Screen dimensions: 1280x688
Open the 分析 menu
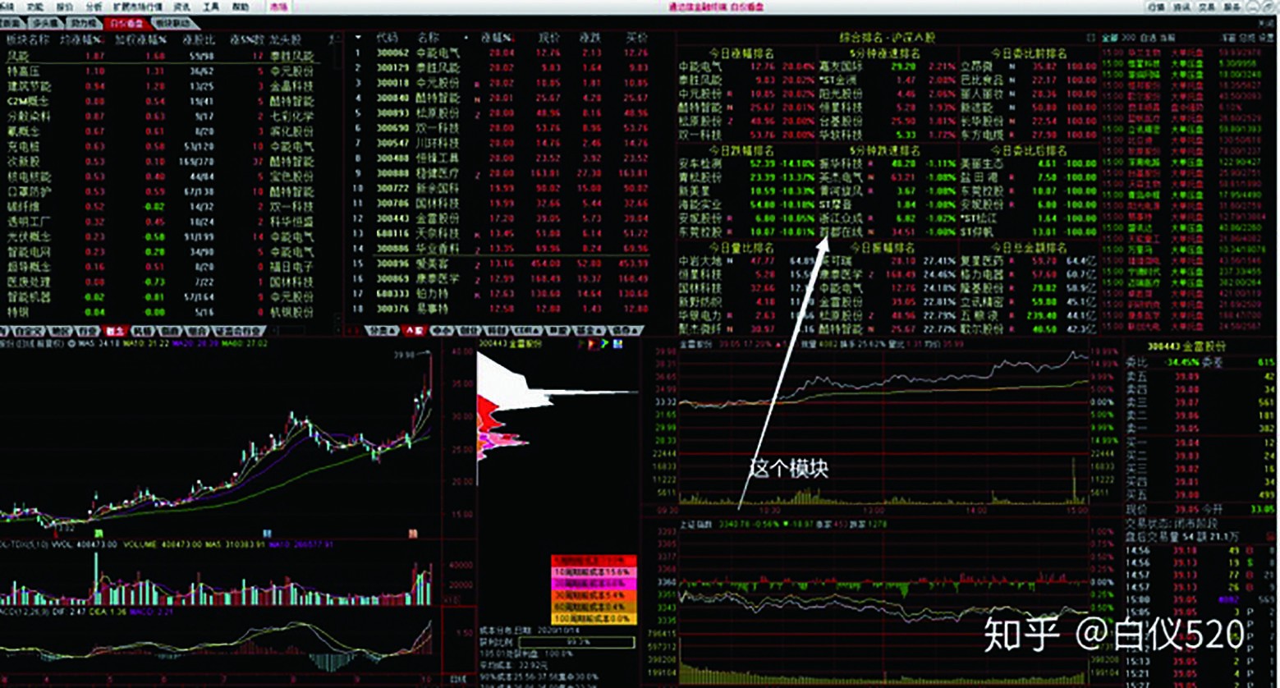(x=94, y=6)
